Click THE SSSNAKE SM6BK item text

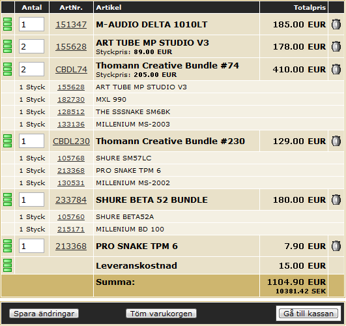(x=133, y=112)
